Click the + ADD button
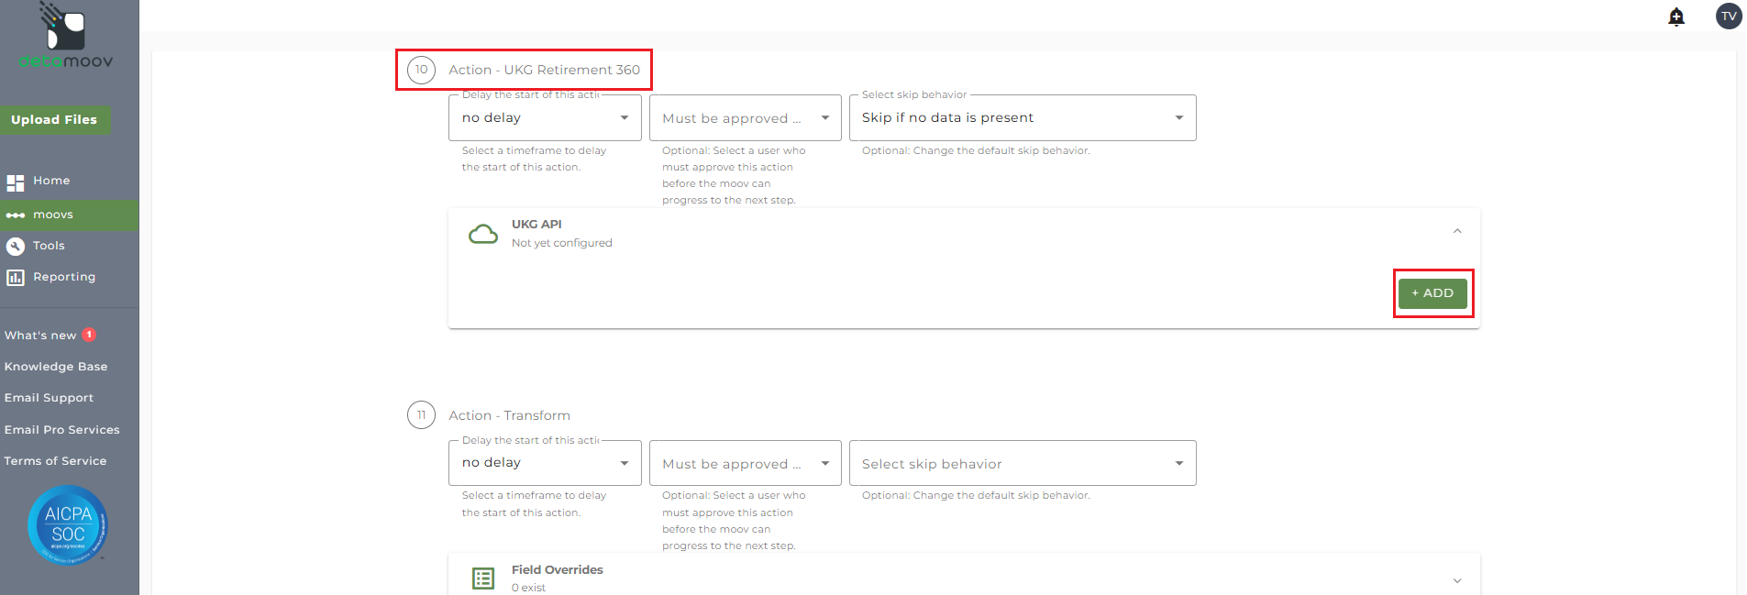 click(1432, 293)
